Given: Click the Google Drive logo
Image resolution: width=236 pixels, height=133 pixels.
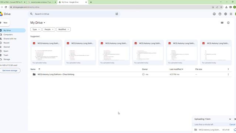Looking at the screenshot, I should click(x=1, y=14).
